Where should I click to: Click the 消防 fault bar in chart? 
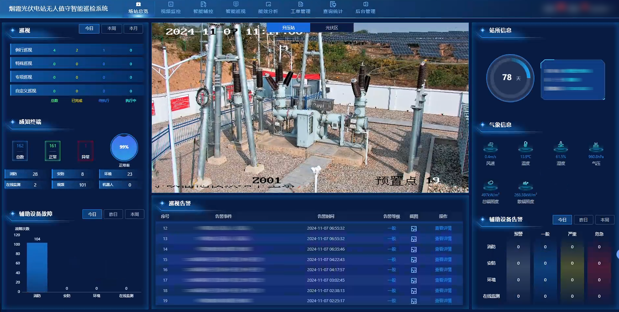(x=37, y=267)
